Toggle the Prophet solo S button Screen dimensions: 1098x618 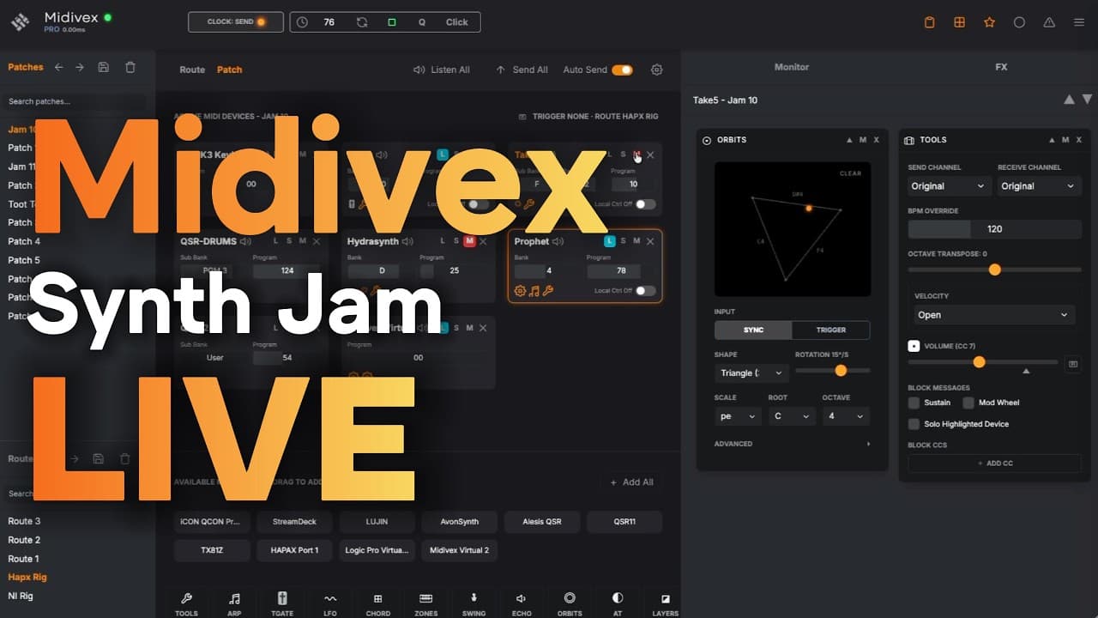[623, 241]
